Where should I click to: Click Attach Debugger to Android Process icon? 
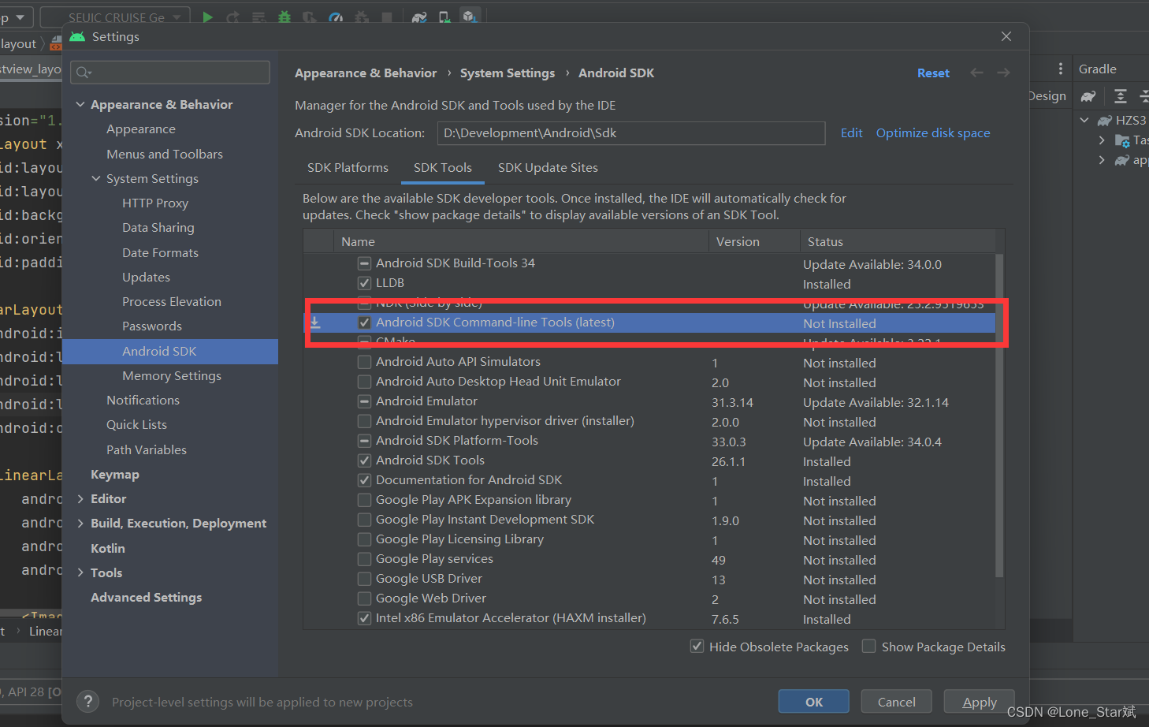coord(362,17)
